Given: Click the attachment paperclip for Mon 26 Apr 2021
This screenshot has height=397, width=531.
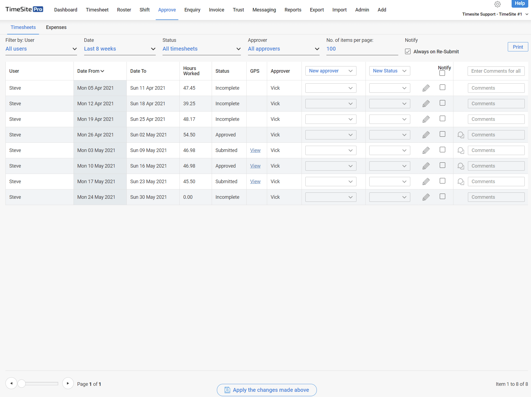Looking at the screenshot, I should coord(426,135).
